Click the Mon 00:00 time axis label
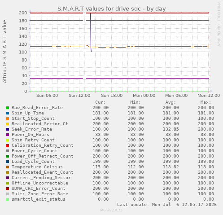 coord(144,96)
